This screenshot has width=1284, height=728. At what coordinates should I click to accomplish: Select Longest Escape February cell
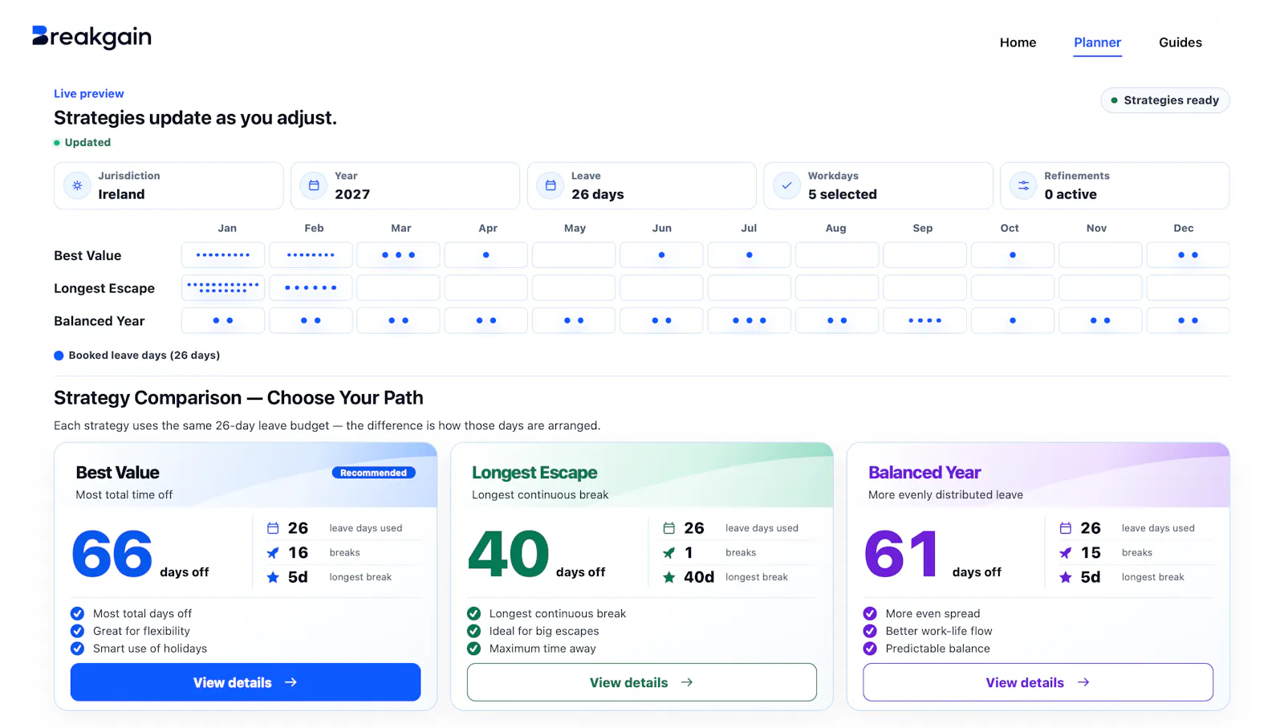click(x=311, y=287)
